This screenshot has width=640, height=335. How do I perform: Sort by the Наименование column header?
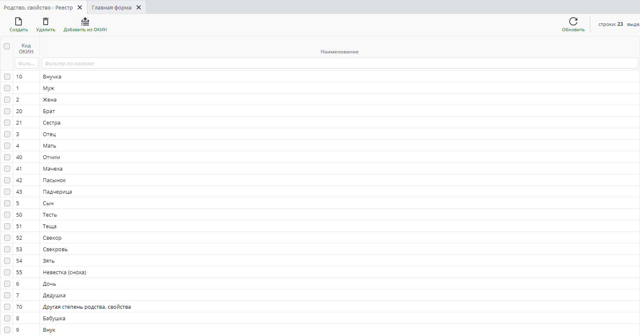coord(340,52)
